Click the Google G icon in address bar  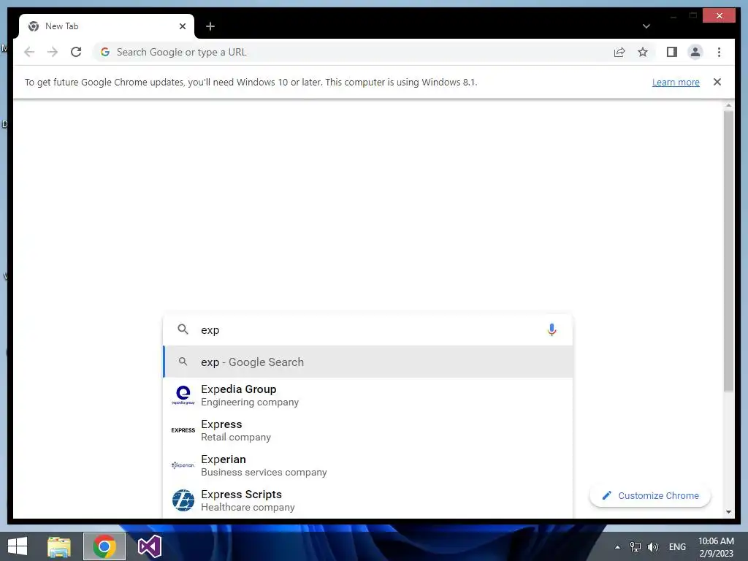(105, 52)
